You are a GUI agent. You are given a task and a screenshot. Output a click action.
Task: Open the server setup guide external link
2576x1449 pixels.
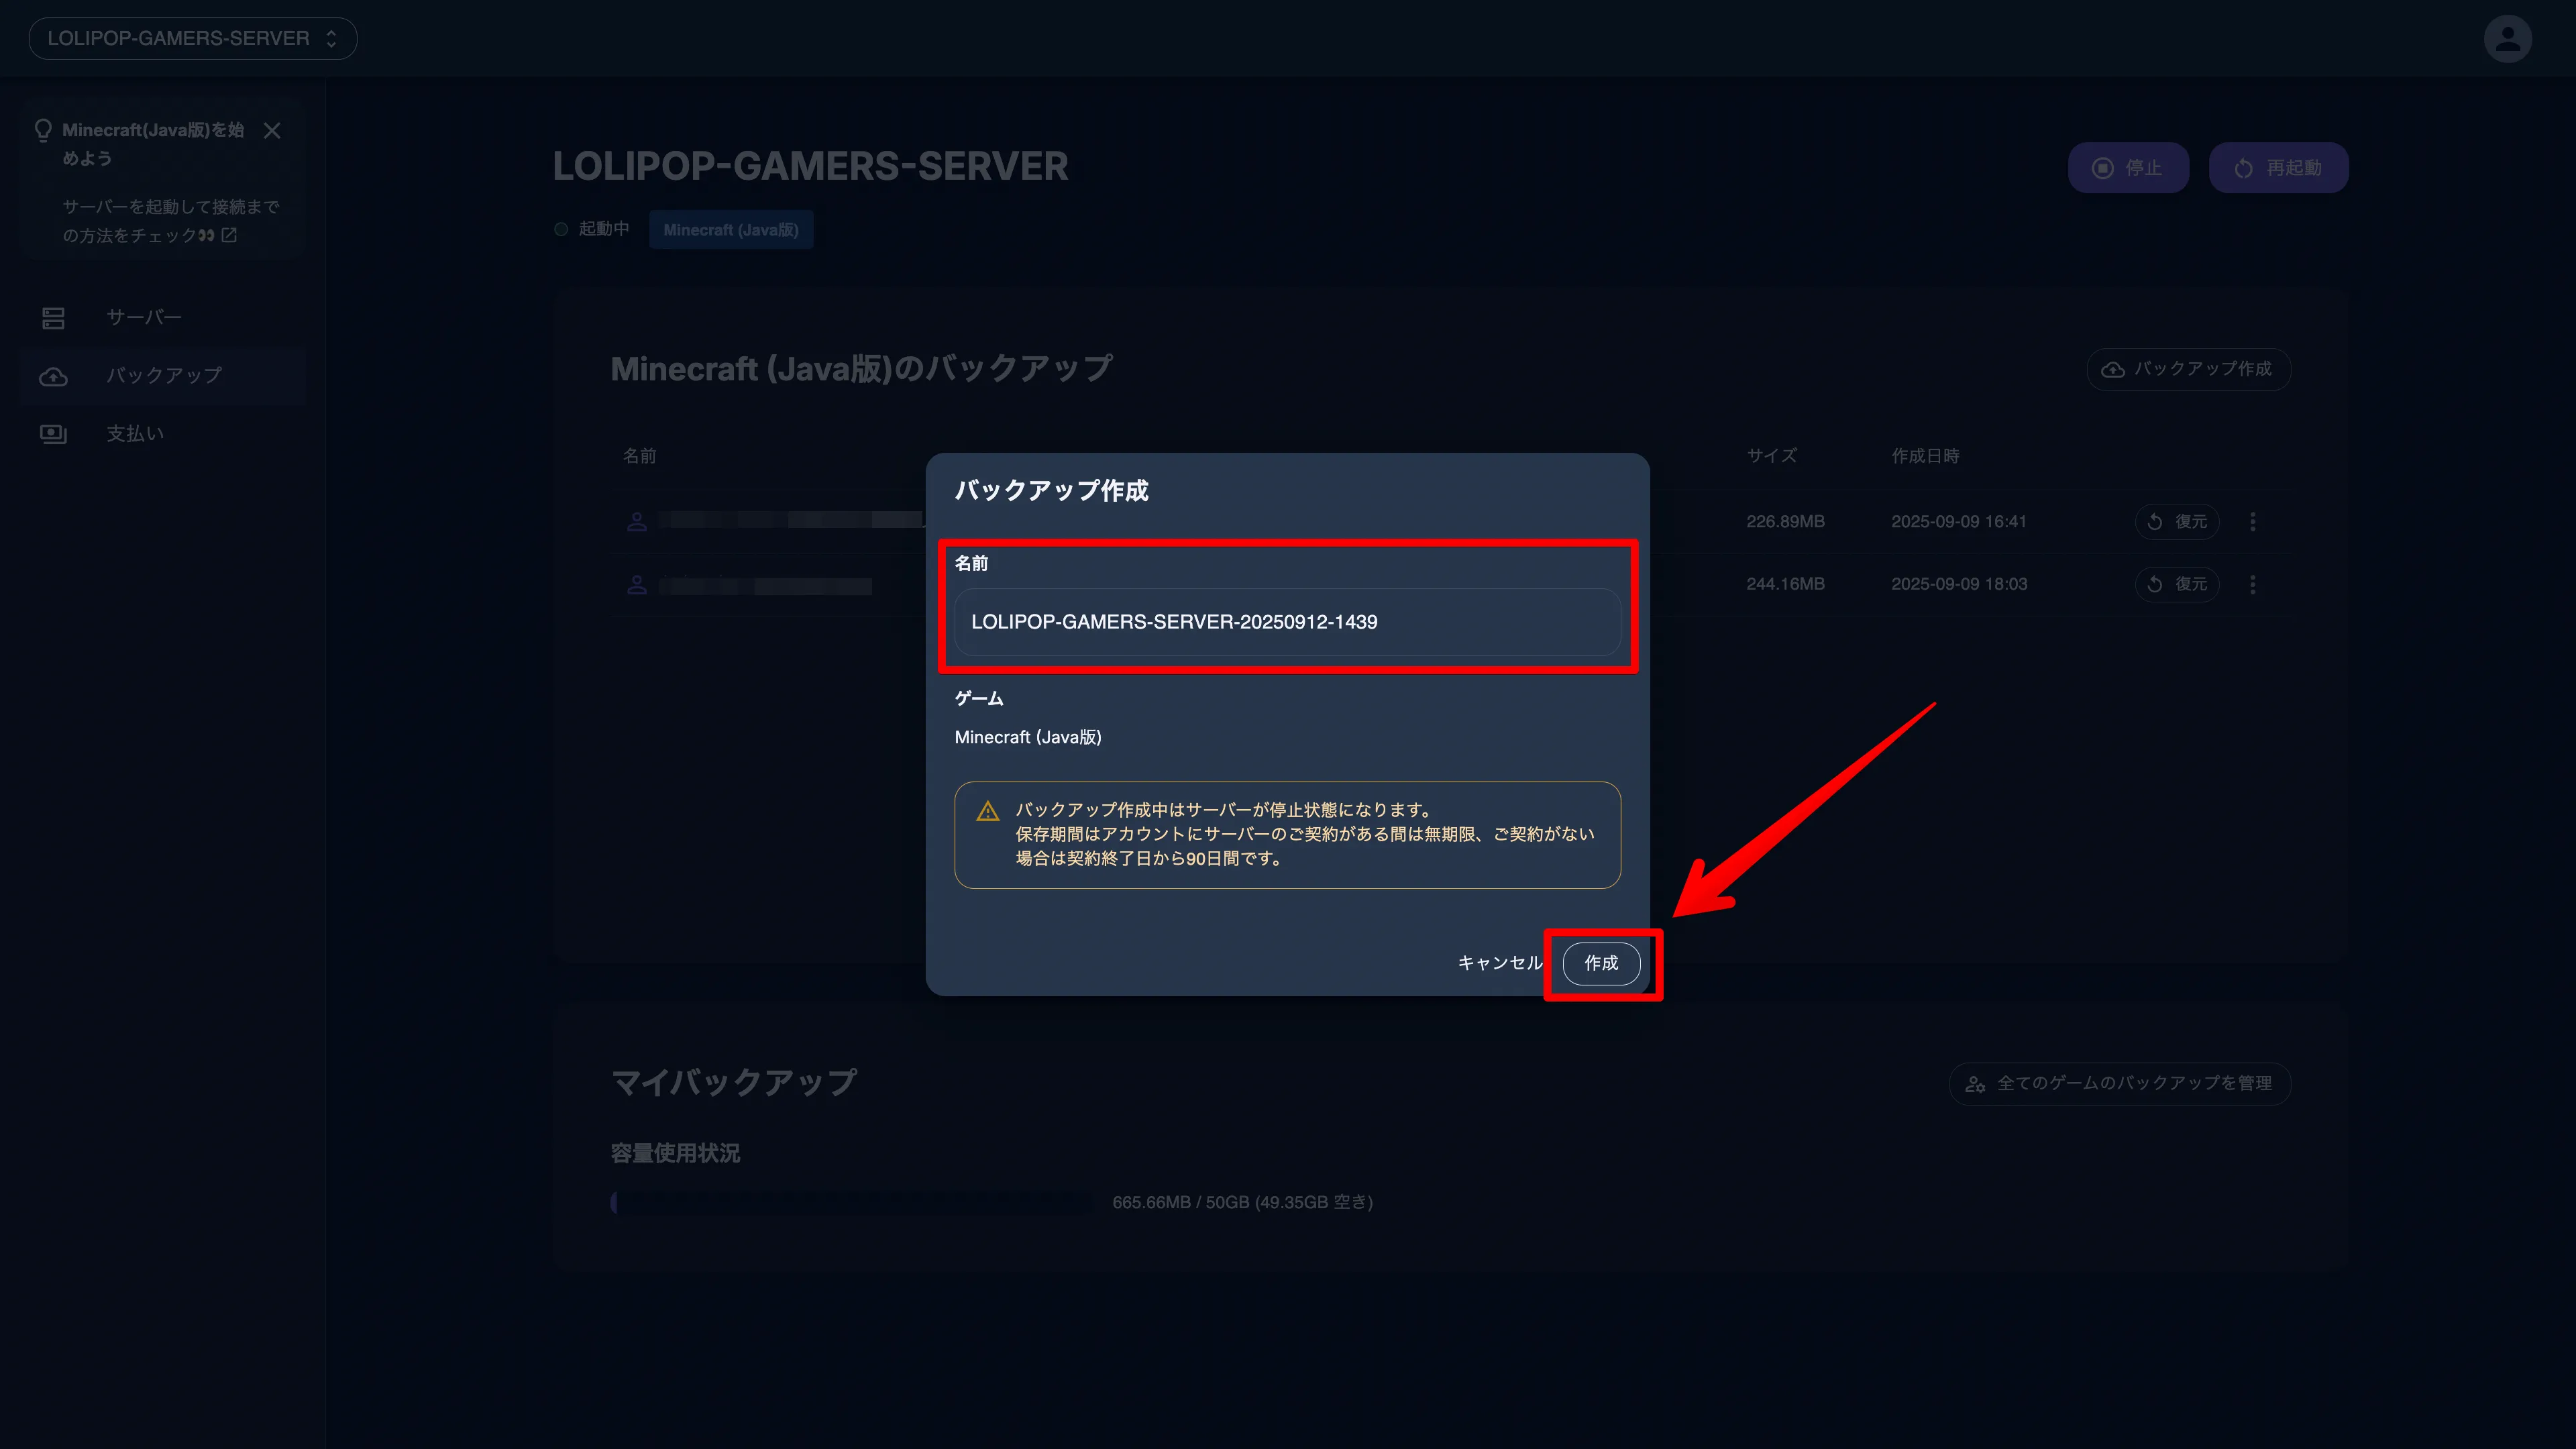(x=229, y=235)
